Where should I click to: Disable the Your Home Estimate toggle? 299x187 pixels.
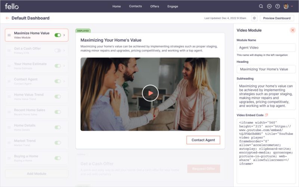tap(58, 66)
